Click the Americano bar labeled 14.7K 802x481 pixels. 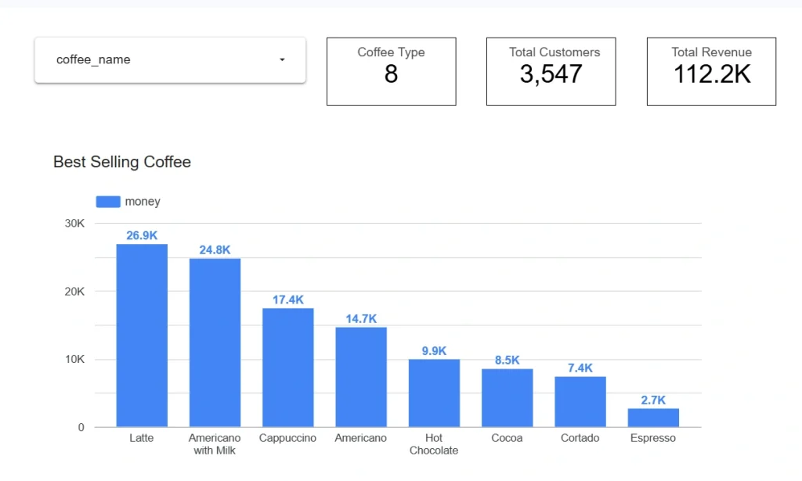tap(361, 377)
